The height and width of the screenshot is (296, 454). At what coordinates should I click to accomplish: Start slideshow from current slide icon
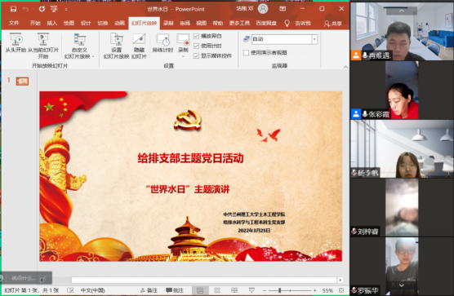(x=42, y=39)
